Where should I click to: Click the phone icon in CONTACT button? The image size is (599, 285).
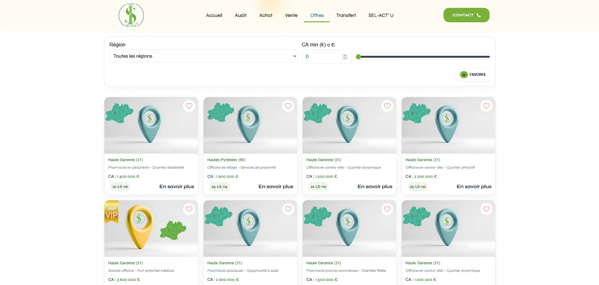[x=479, y=15]
